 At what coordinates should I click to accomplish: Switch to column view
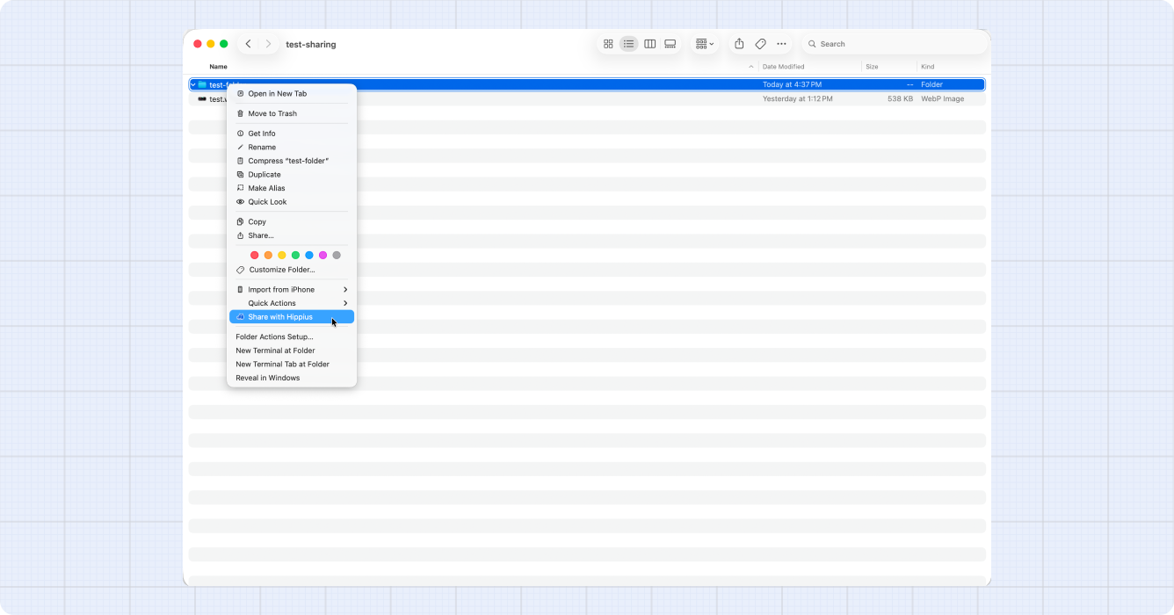click(650, 44)
